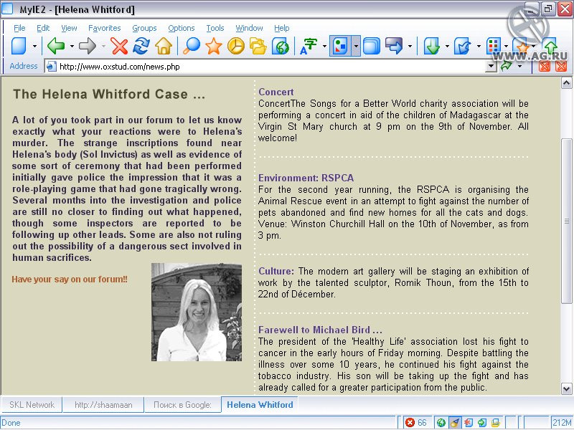Toggle the pressed red-blue-green toolbar button

340,46
